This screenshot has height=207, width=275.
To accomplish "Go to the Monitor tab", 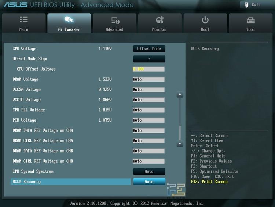I will [x=160, y=23].
